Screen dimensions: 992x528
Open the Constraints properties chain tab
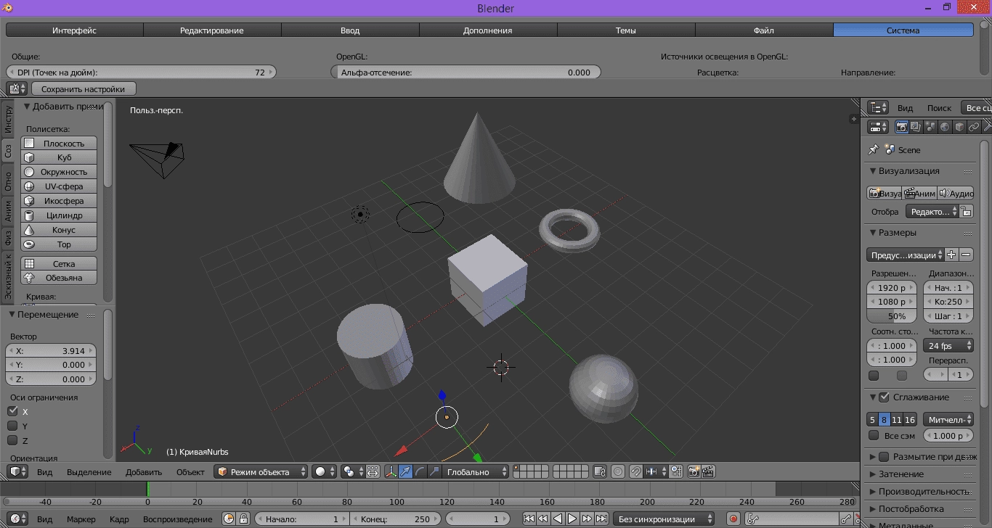[x=974, y=127]
